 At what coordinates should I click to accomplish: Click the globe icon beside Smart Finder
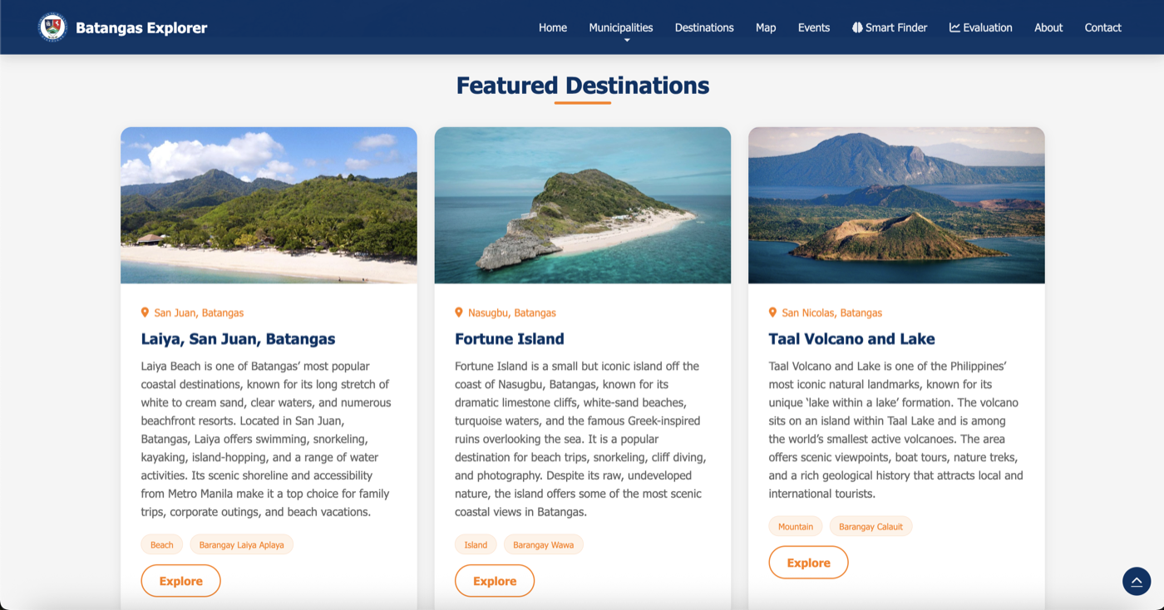(x=857, y=27)
